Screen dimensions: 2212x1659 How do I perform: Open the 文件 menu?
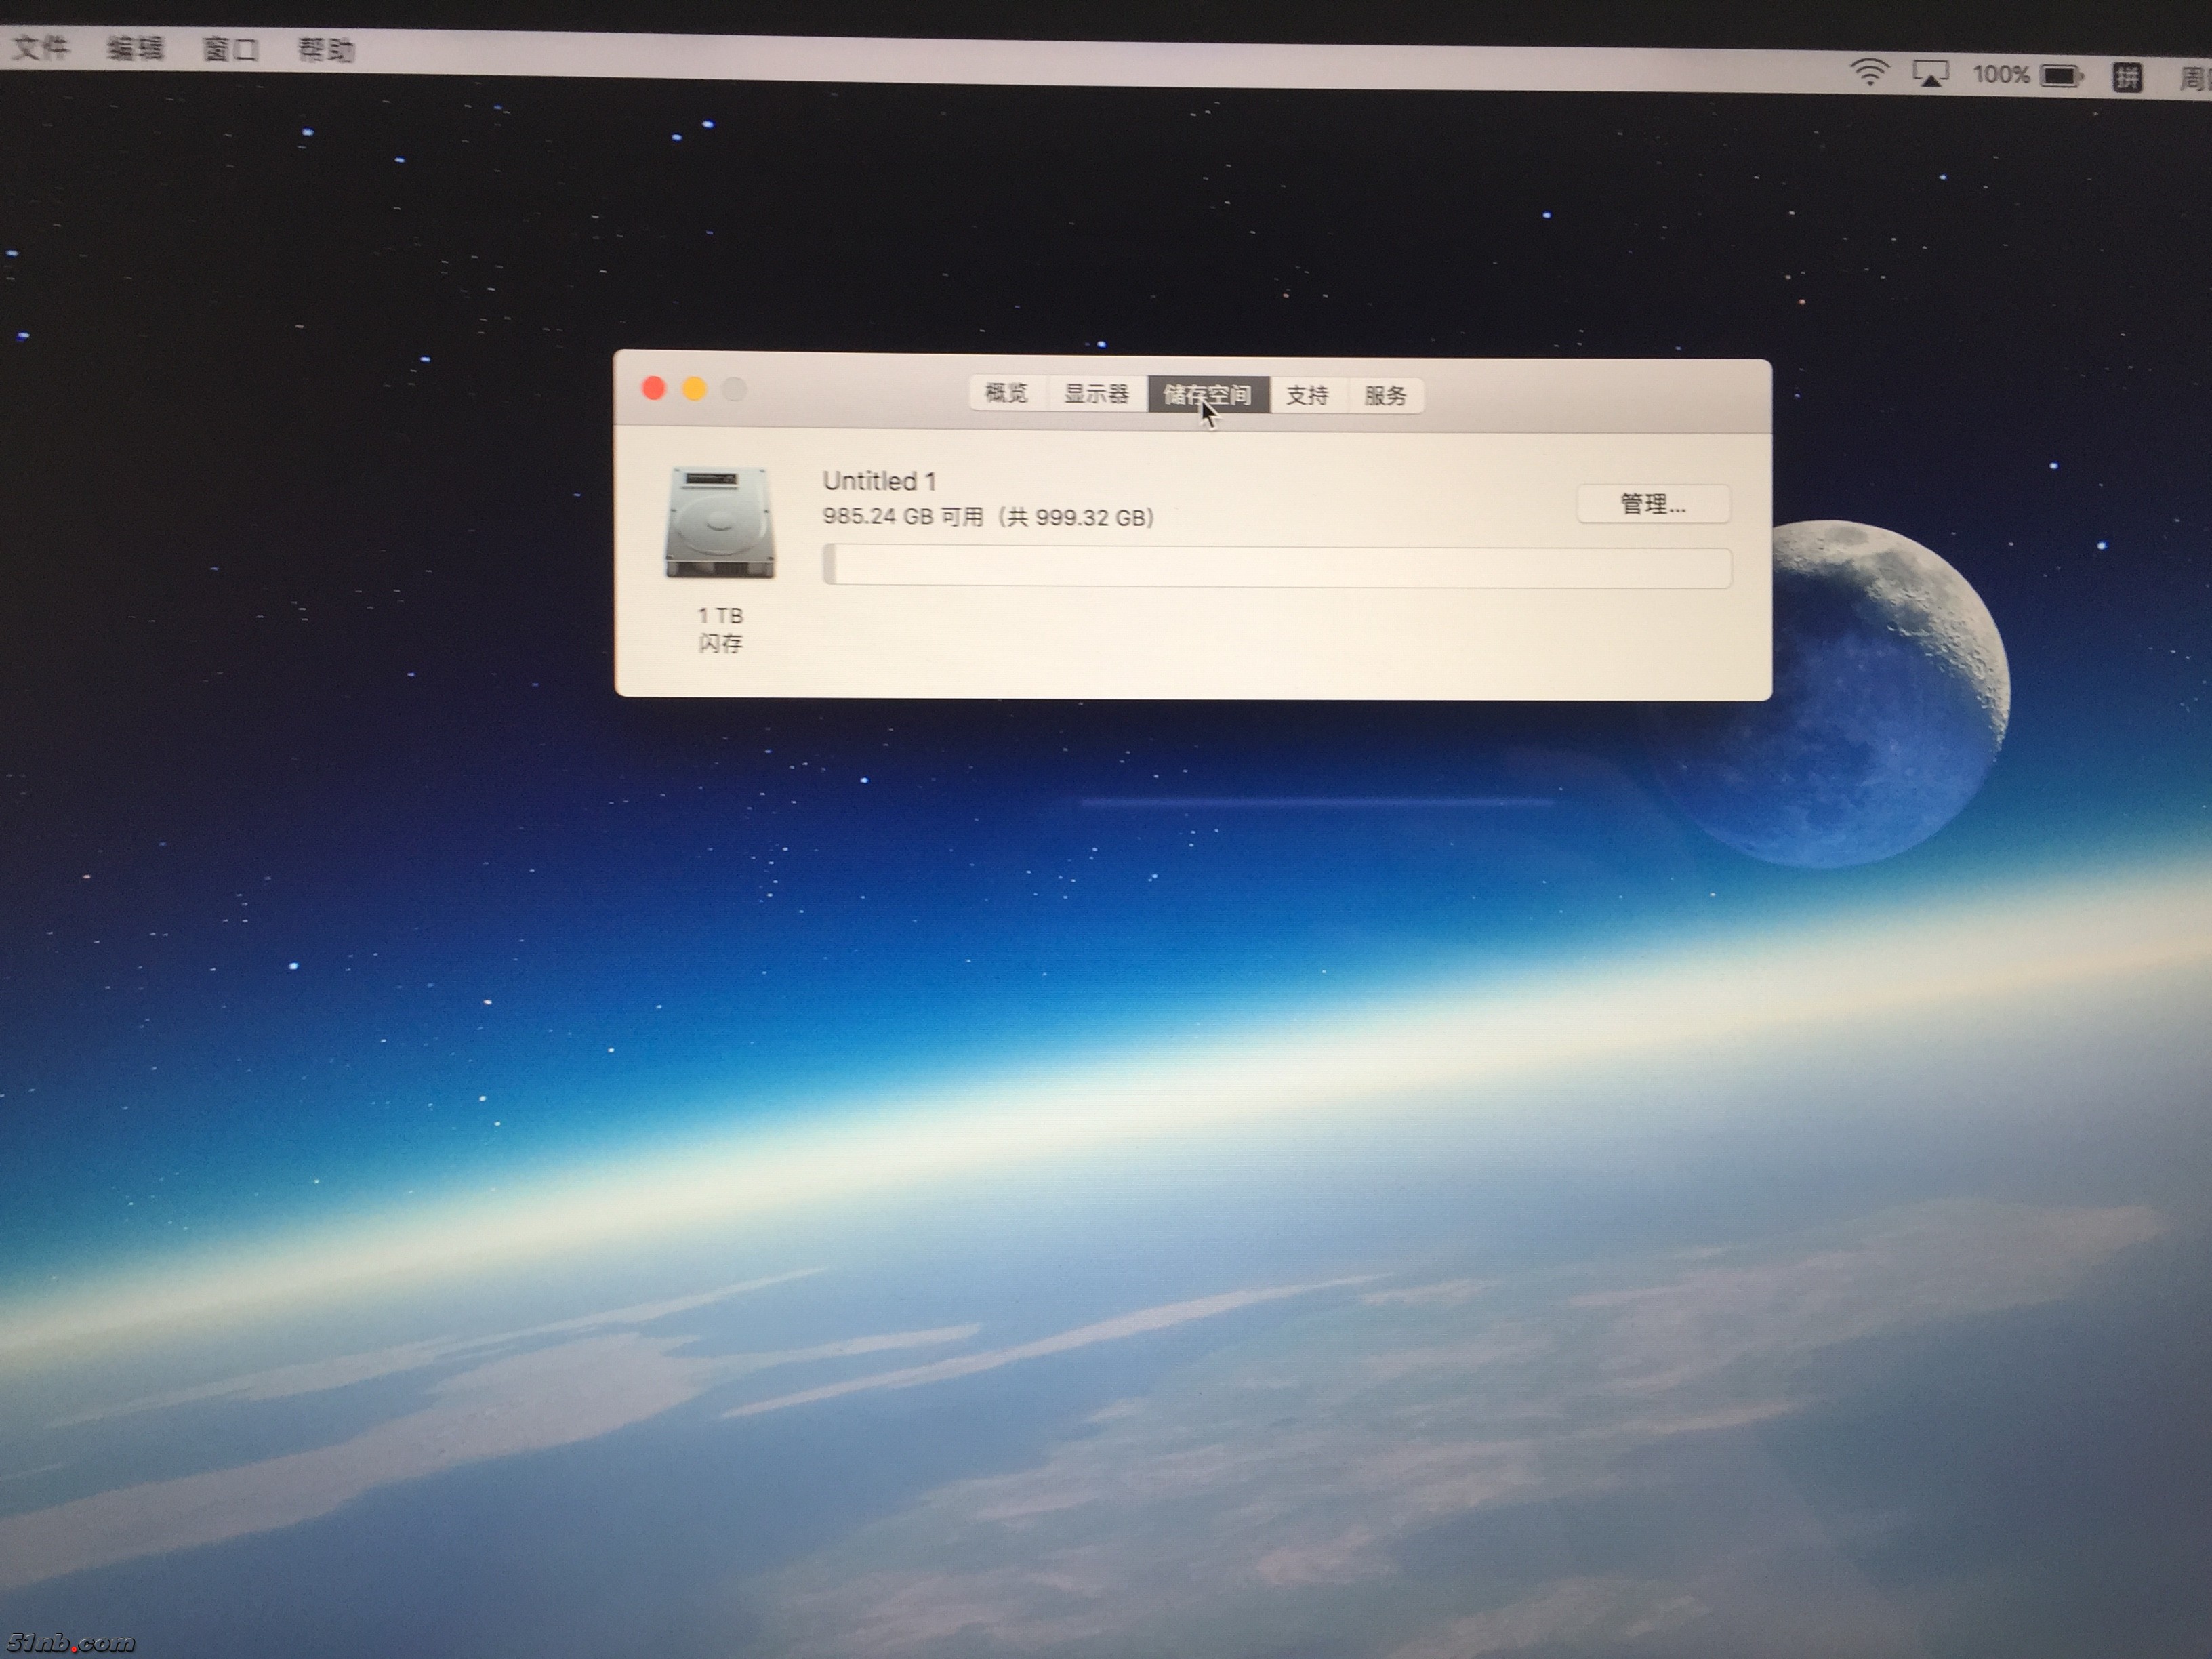[x=41, y=47]
